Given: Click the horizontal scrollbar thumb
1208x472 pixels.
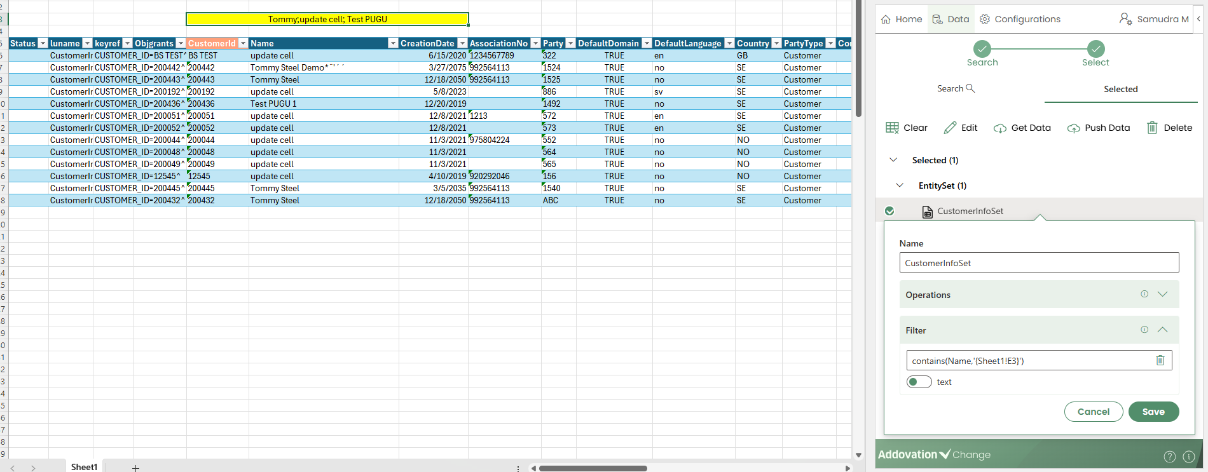Looking at the screenshot, I should 593,468.
